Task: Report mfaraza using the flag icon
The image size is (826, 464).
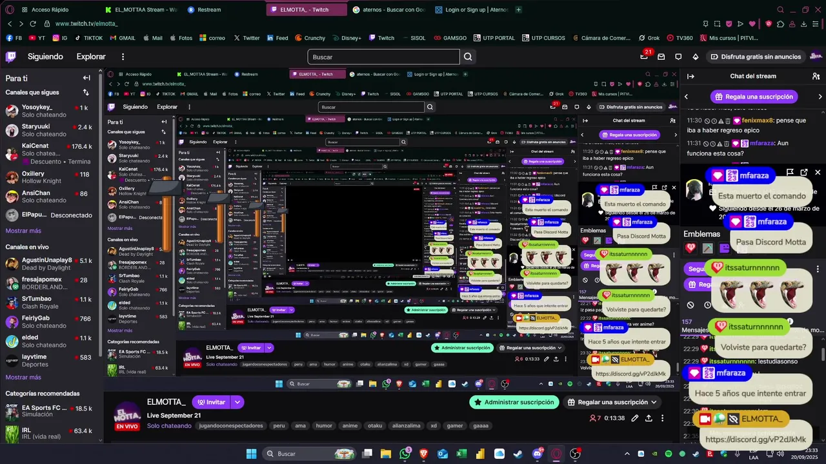Action: point(790,172)
